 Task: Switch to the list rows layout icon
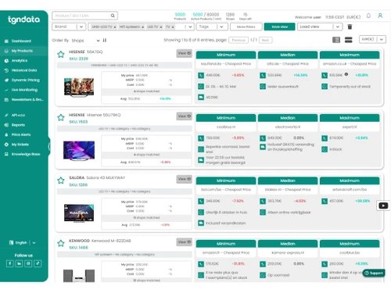coord(349,40)
